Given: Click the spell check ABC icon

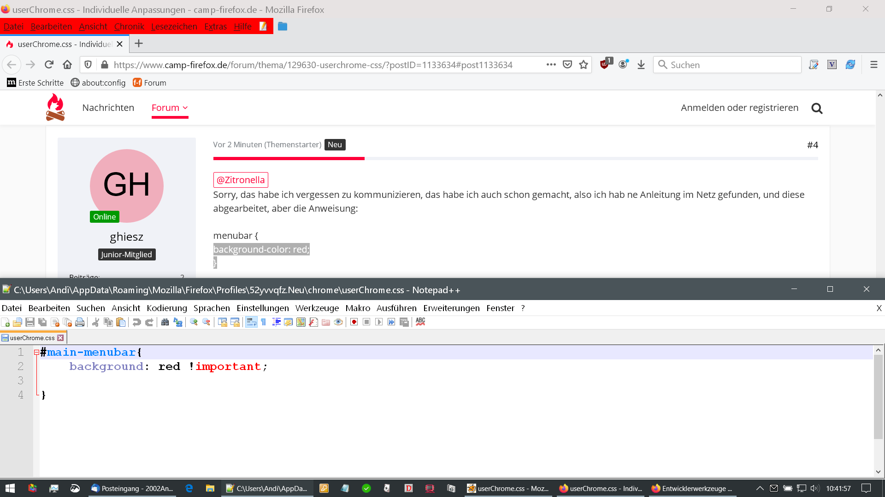Looking at the screenshot, I should point(420,322).
